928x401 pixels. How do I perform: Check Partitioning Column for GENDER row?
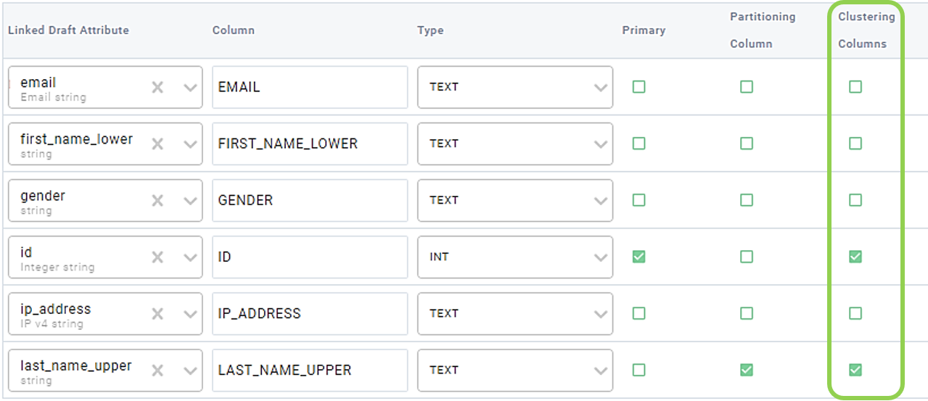(x=747, y=200)
